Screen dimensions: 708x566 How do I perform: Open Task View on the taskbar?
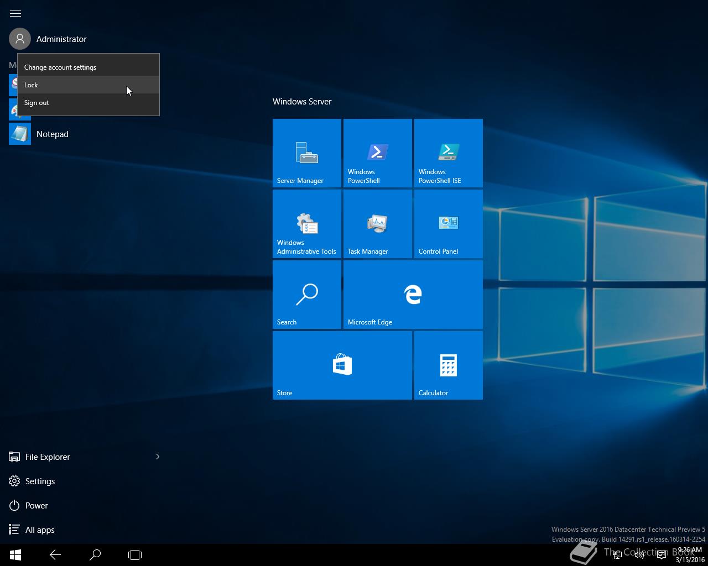(x=135, y=555)
